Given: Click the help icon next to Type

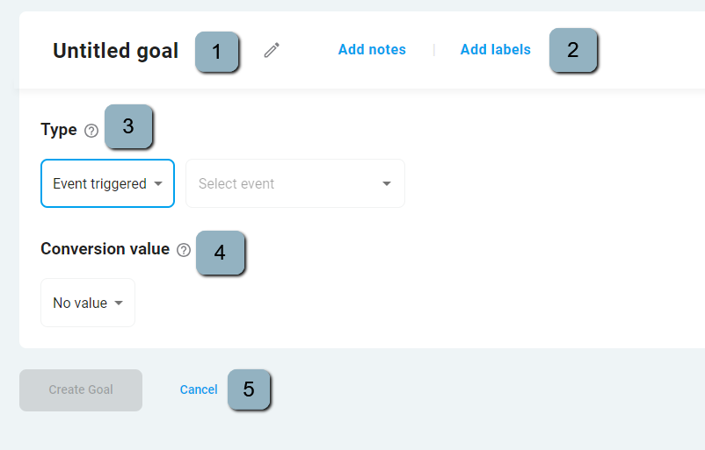Looking at the screenshot, I should pos(91,131).
